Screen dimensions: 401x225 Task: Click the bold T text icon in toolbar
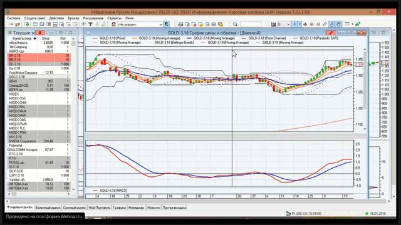(90, 24)
